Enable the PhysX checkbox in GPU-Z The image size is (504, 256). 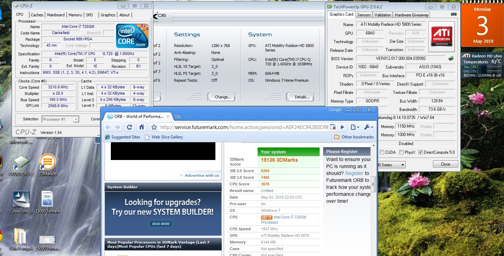tap(402, 152)
